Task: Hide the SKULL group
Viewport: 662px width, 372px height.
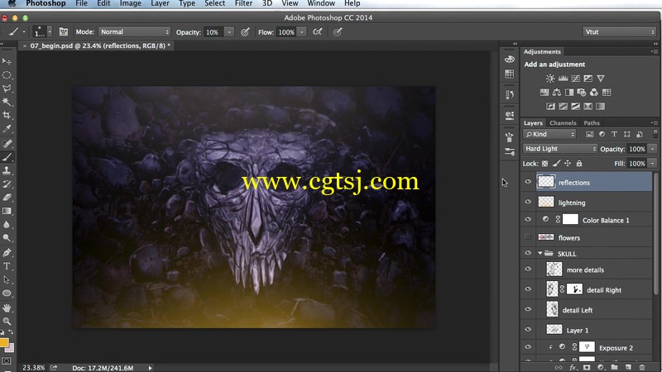Action: (528, 253)
